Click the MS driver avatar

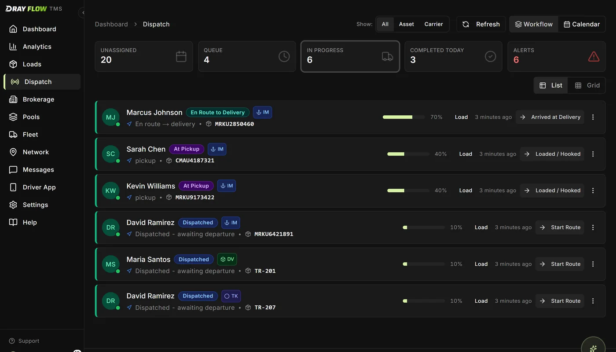pyautogui.click(x=111, y=264)
